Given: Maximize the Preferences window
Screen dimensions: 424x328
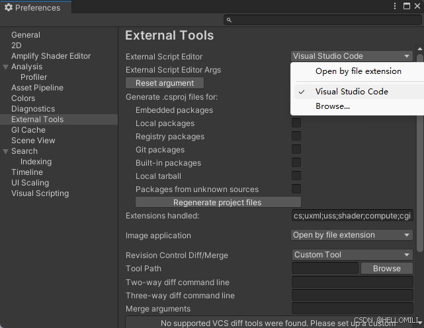Looking at the screenshot, I should tap(407, 6).
